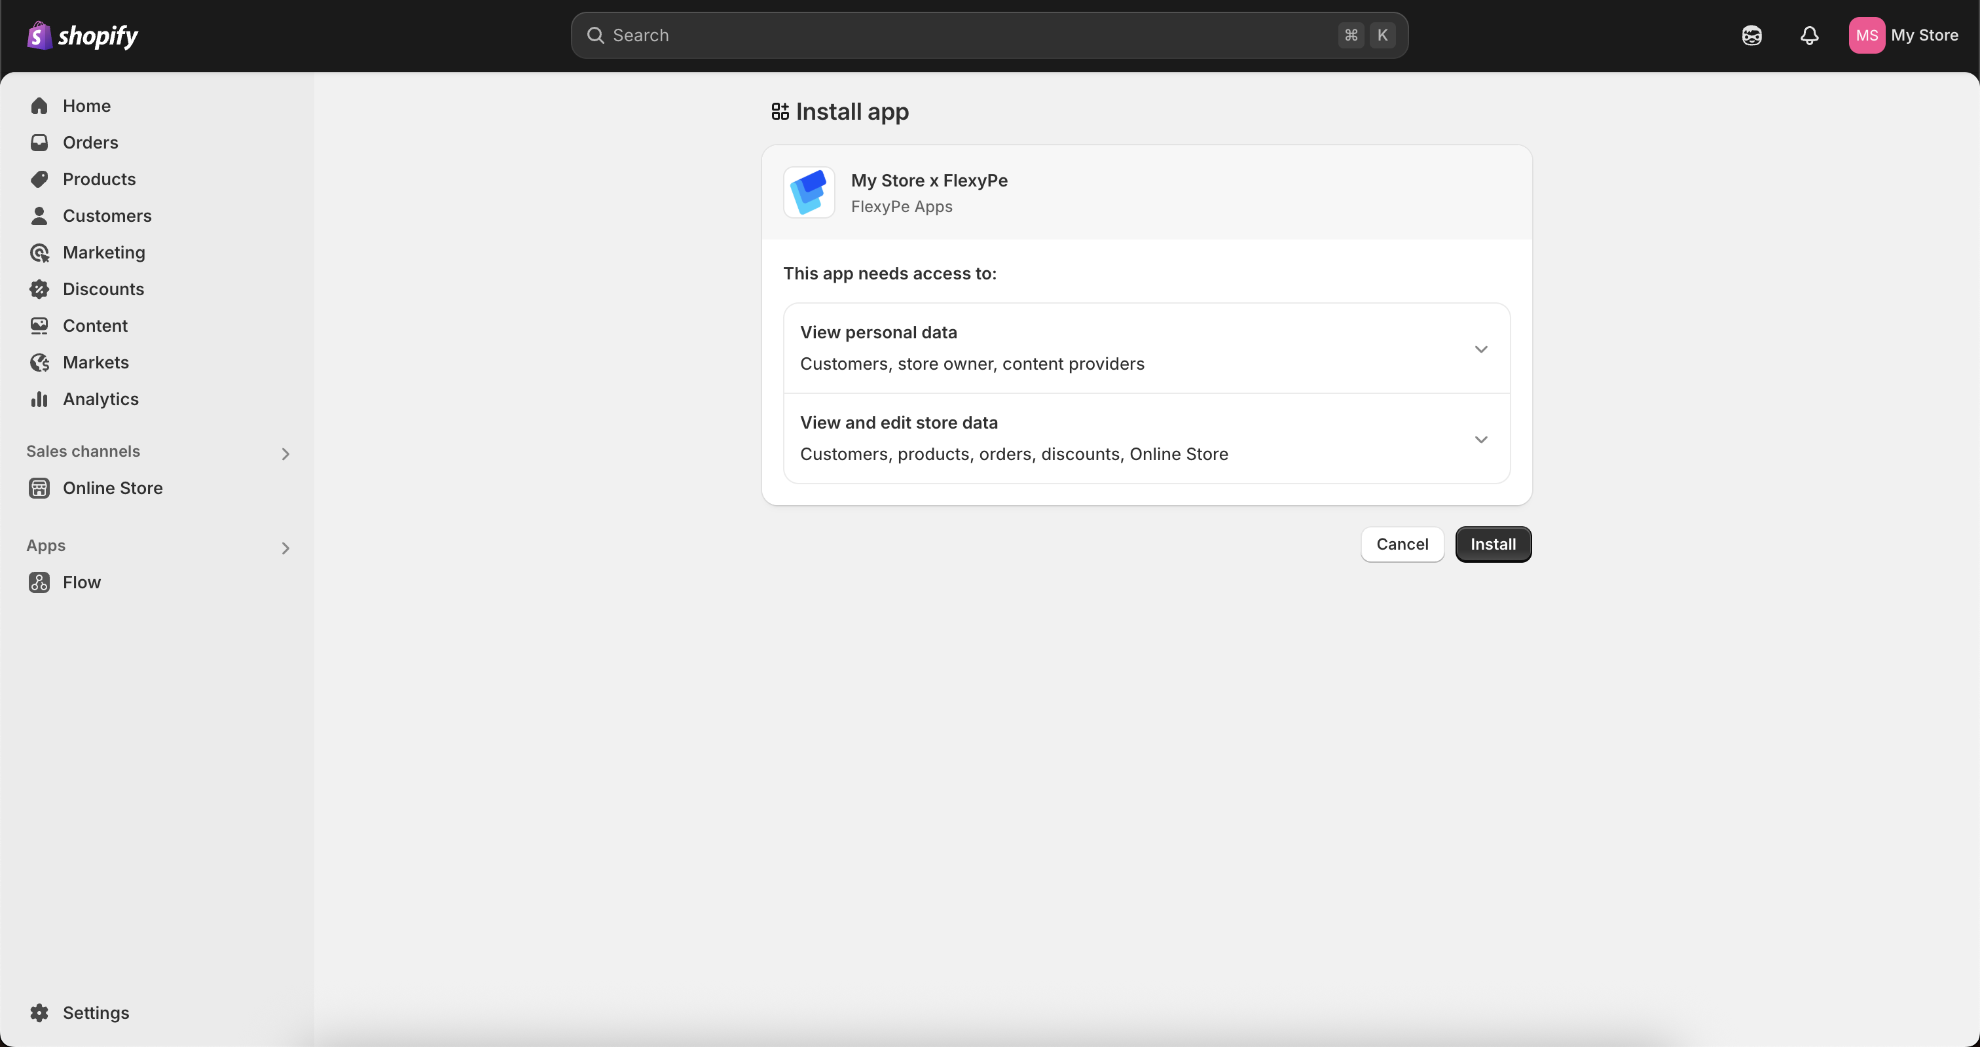
Task: Click the Discounts badge icon
Action: [x=39, y=289]
